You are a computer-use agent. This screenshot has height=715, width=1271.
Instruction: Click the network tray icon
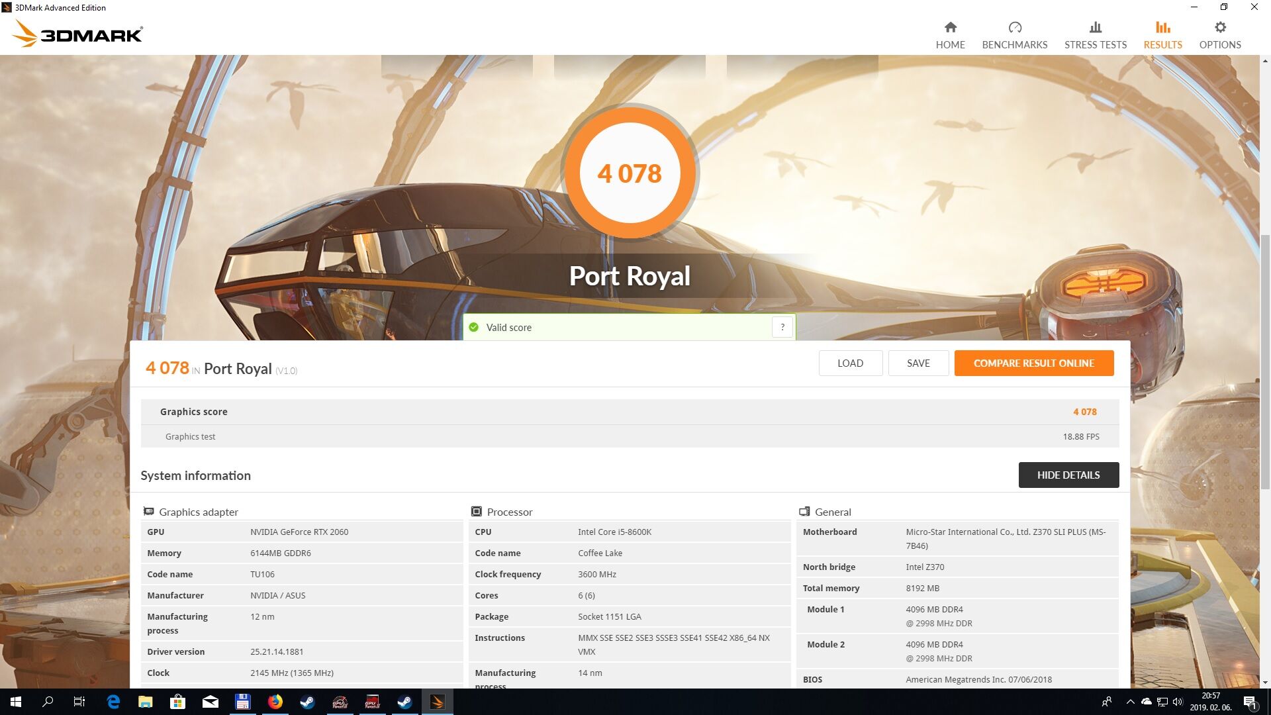(1162, 702)
